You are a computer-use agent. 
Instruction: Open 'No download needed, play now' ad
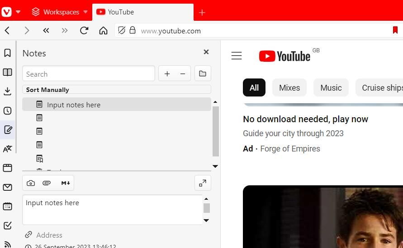(305, 119)
